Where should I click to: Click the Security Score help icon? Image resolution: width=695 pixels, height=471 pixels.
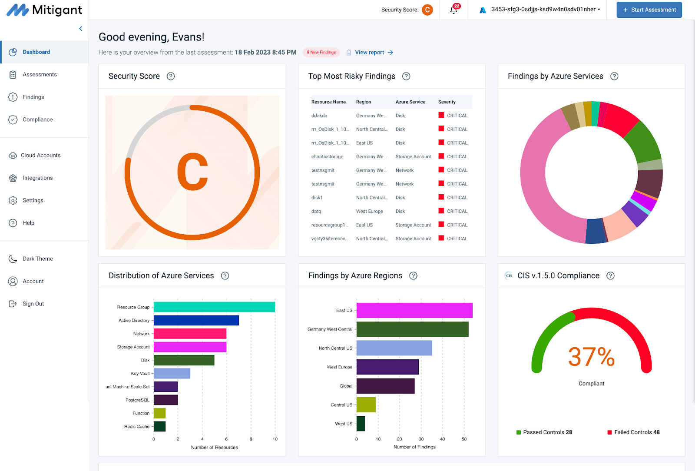point(171,76)
